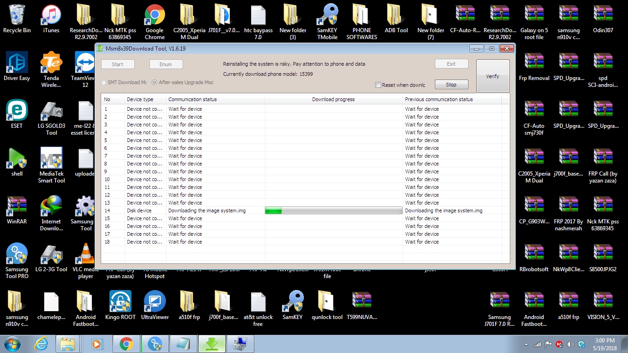Open the Kingo ROOT desktop shortcut
The image size is (628, 353).
point(120,305)
